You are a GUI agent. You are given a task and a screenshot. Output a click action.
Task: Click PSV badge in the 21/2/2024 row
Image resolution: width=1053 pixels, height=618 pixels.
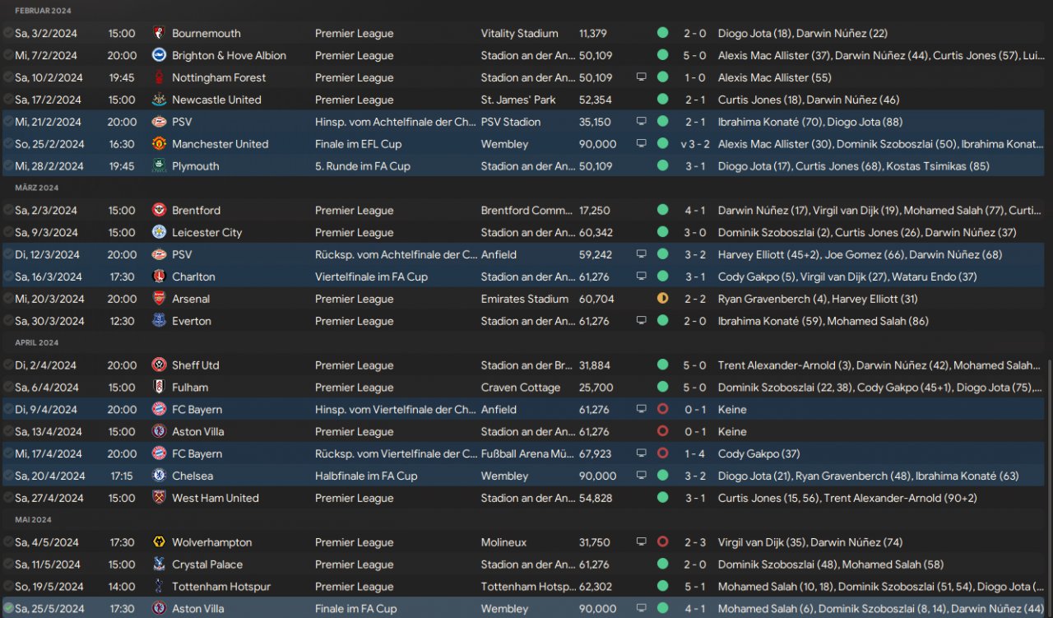point(160,122)
